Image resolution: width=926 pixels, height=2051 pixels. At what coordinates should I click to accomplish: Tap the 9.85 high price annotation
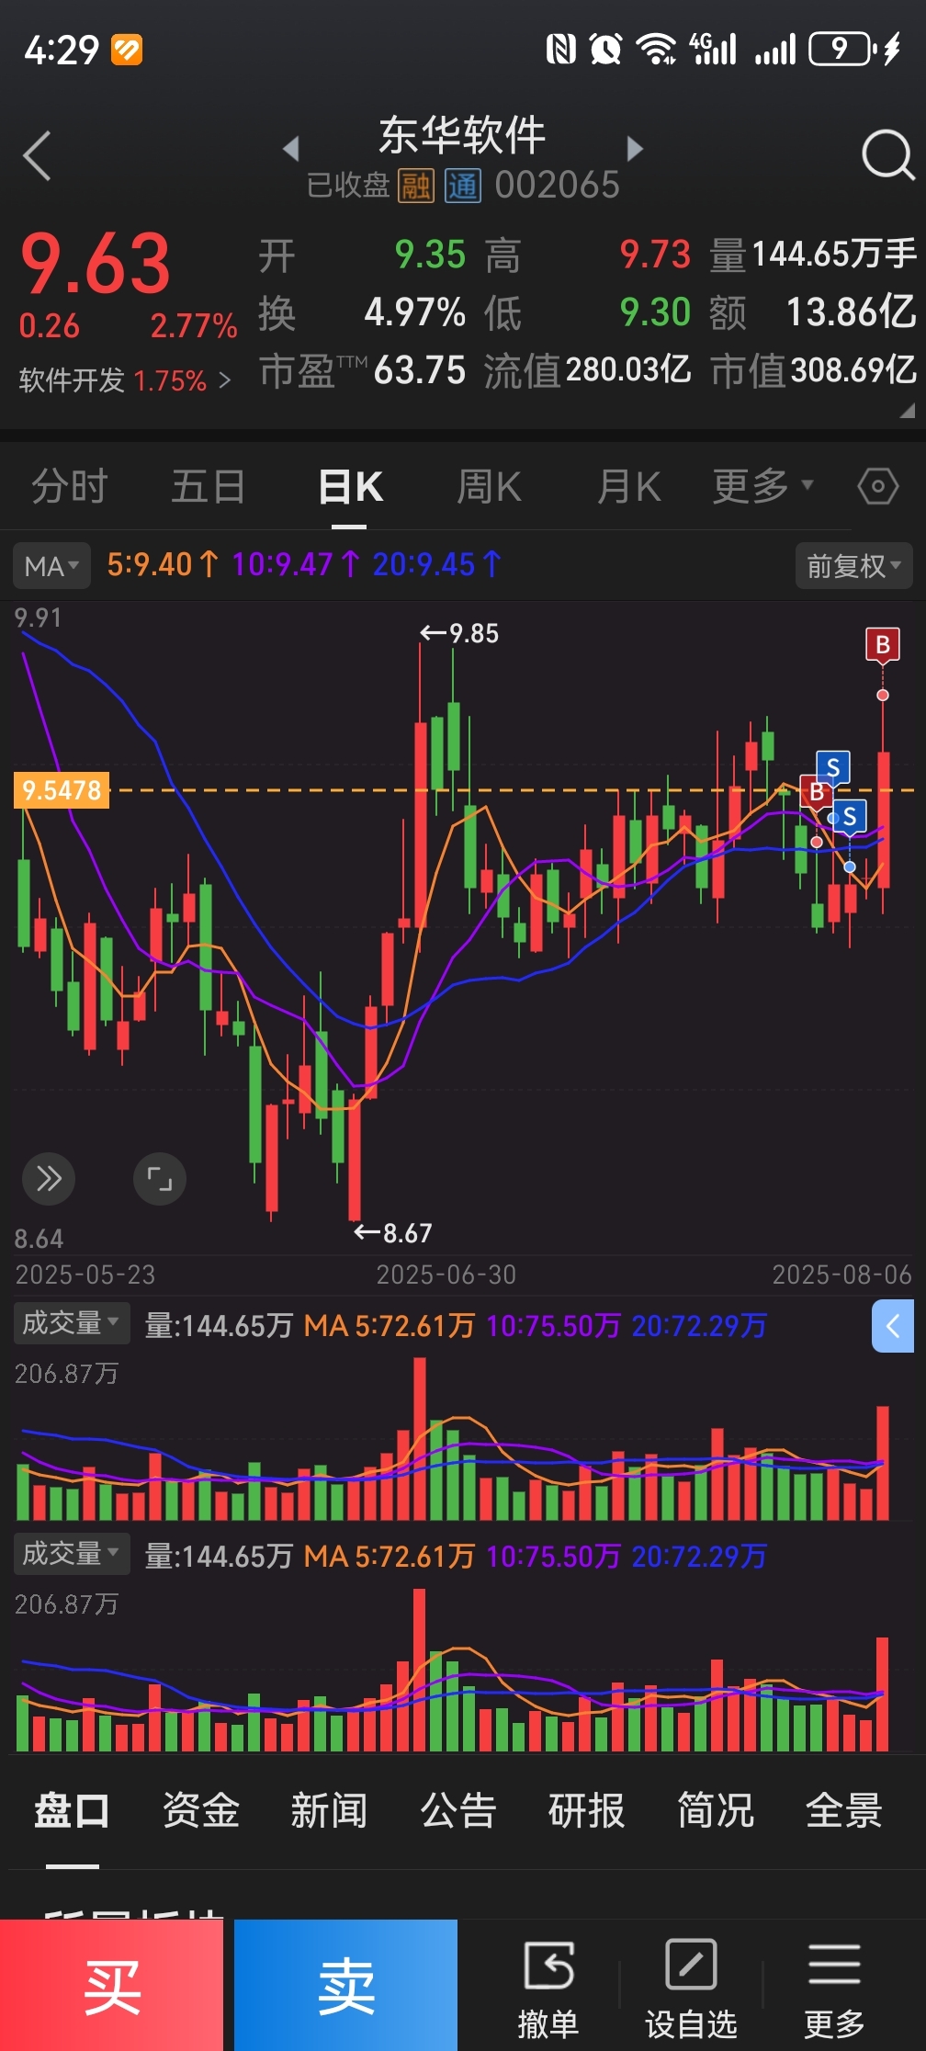coord(459,633)
